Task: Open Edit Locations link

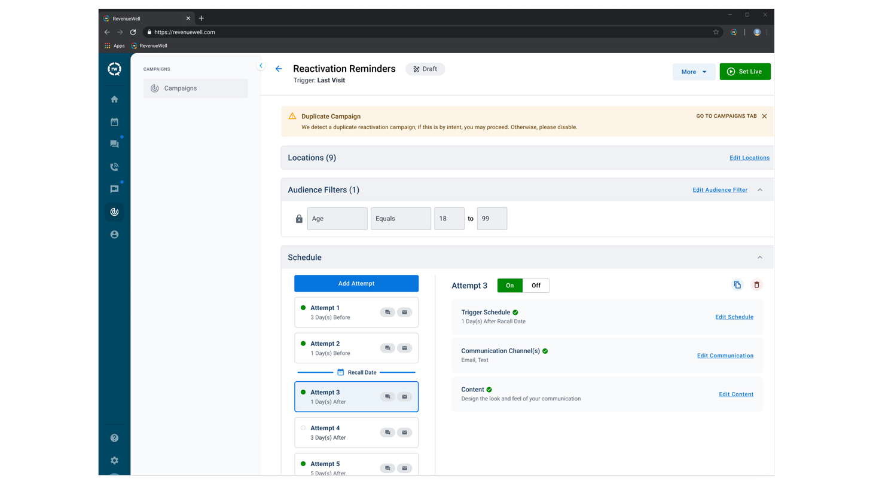Action: 749,158
